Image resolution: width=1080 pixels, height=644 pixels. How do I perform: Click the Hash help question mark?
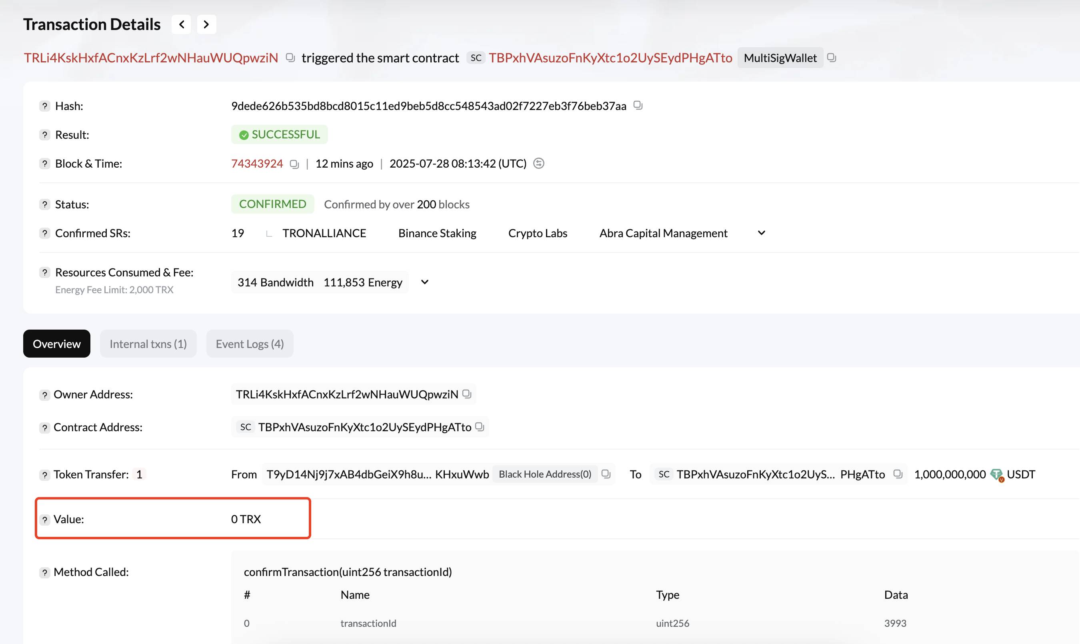pos(44,106)
